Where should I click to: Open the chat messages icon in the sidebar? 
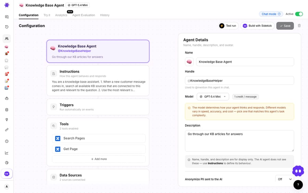click(7, 17)
